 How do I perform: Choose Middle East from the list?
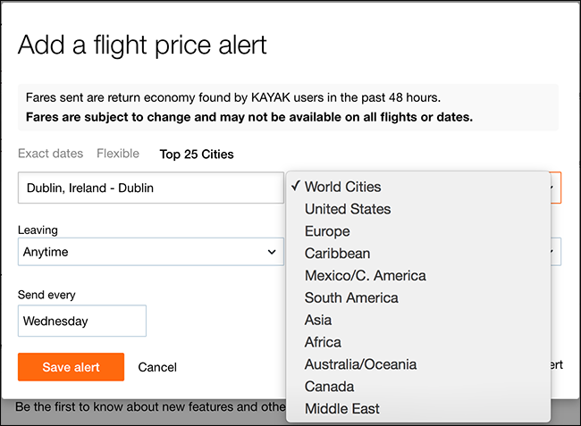coord(341,408)
